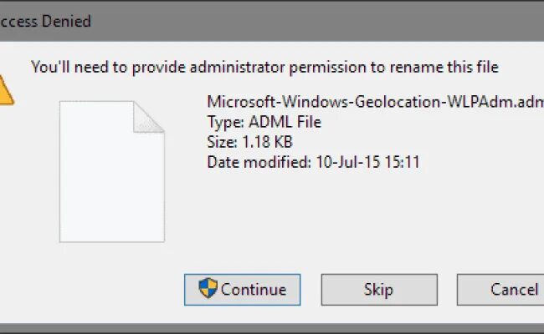Select the blank document file icon
This screenshot has height=334, width=544.
point(110,170)
